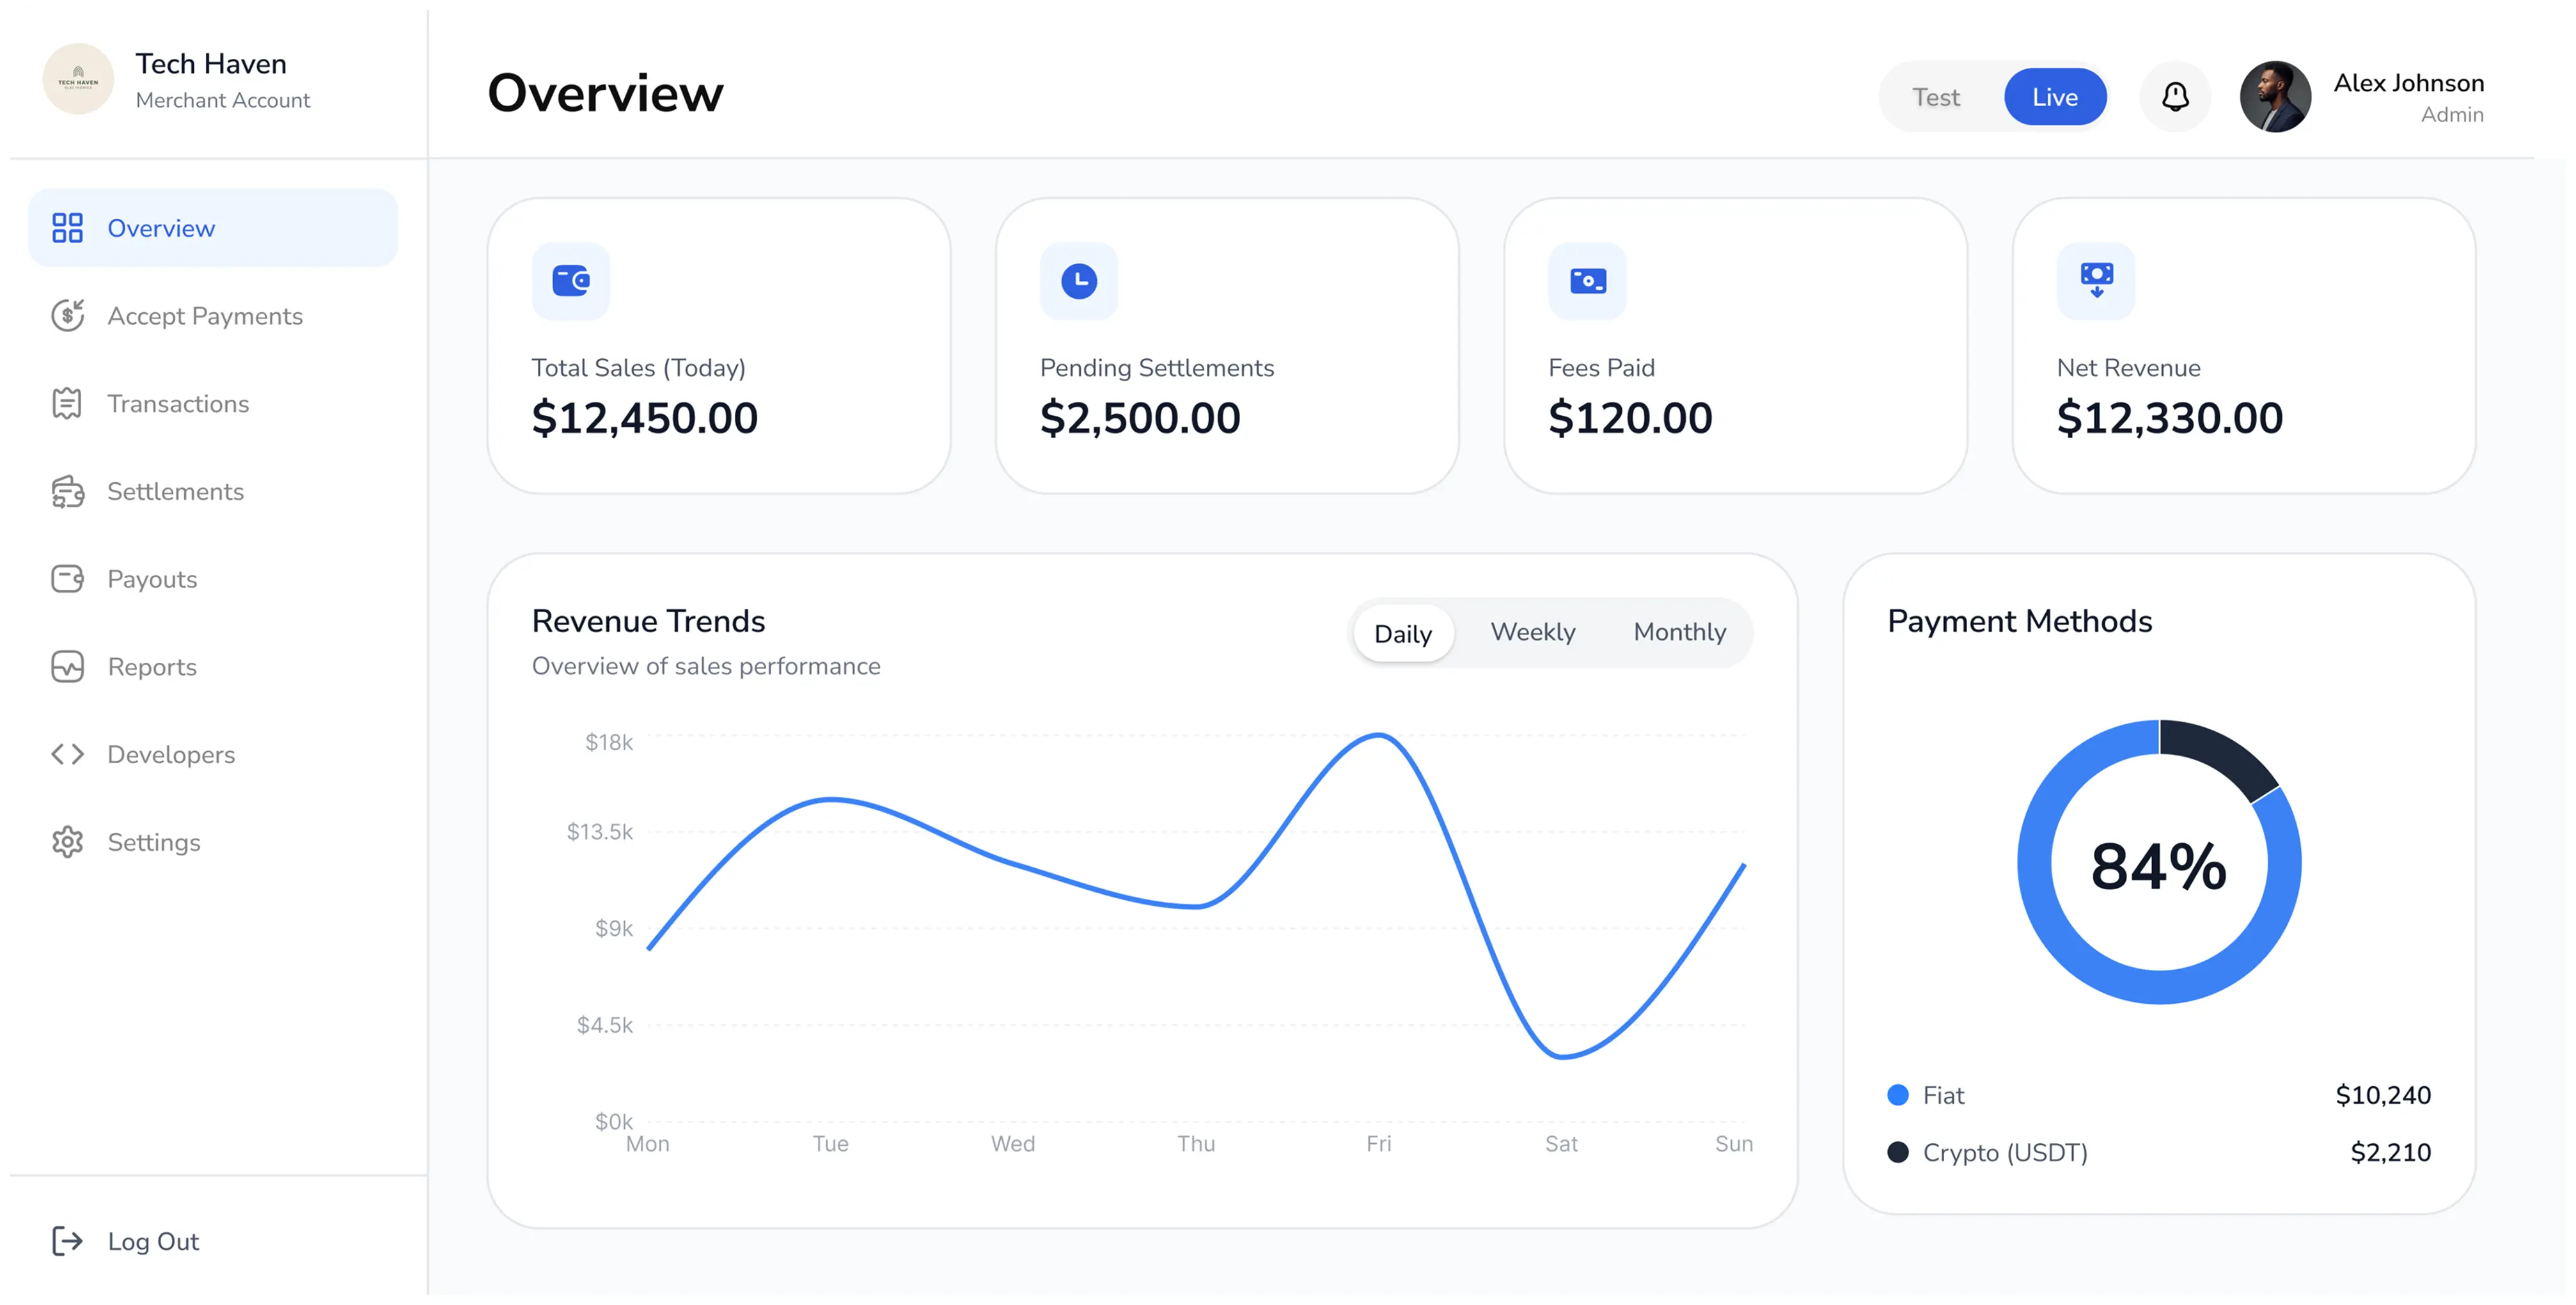2576x1305 pixels.
Task: Open the Developers code icon
Action: pos(67,754)
